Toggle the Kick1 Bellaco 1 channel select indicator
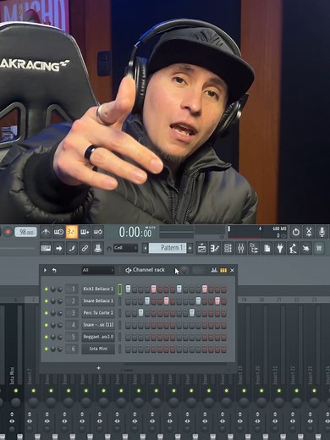330x440 pixels. (x=119, y=289)
